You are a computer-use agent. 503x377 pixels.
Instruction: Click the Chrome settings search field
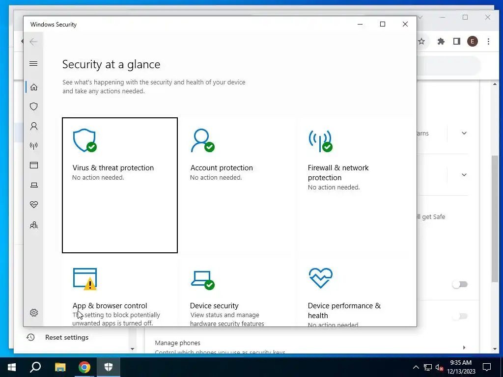pos(449,66)
